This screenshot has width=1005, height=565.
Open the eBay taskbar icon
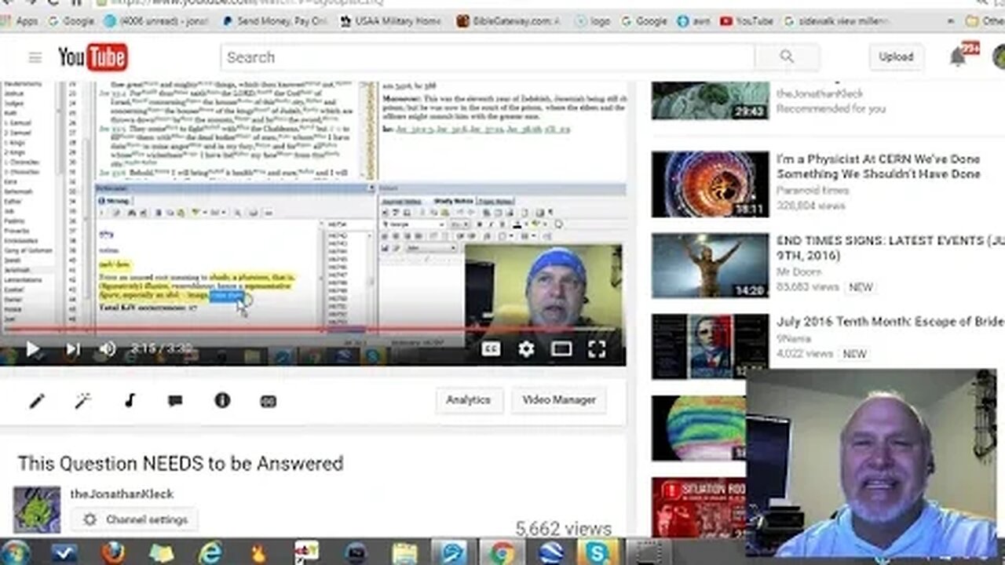click(307, 552)
